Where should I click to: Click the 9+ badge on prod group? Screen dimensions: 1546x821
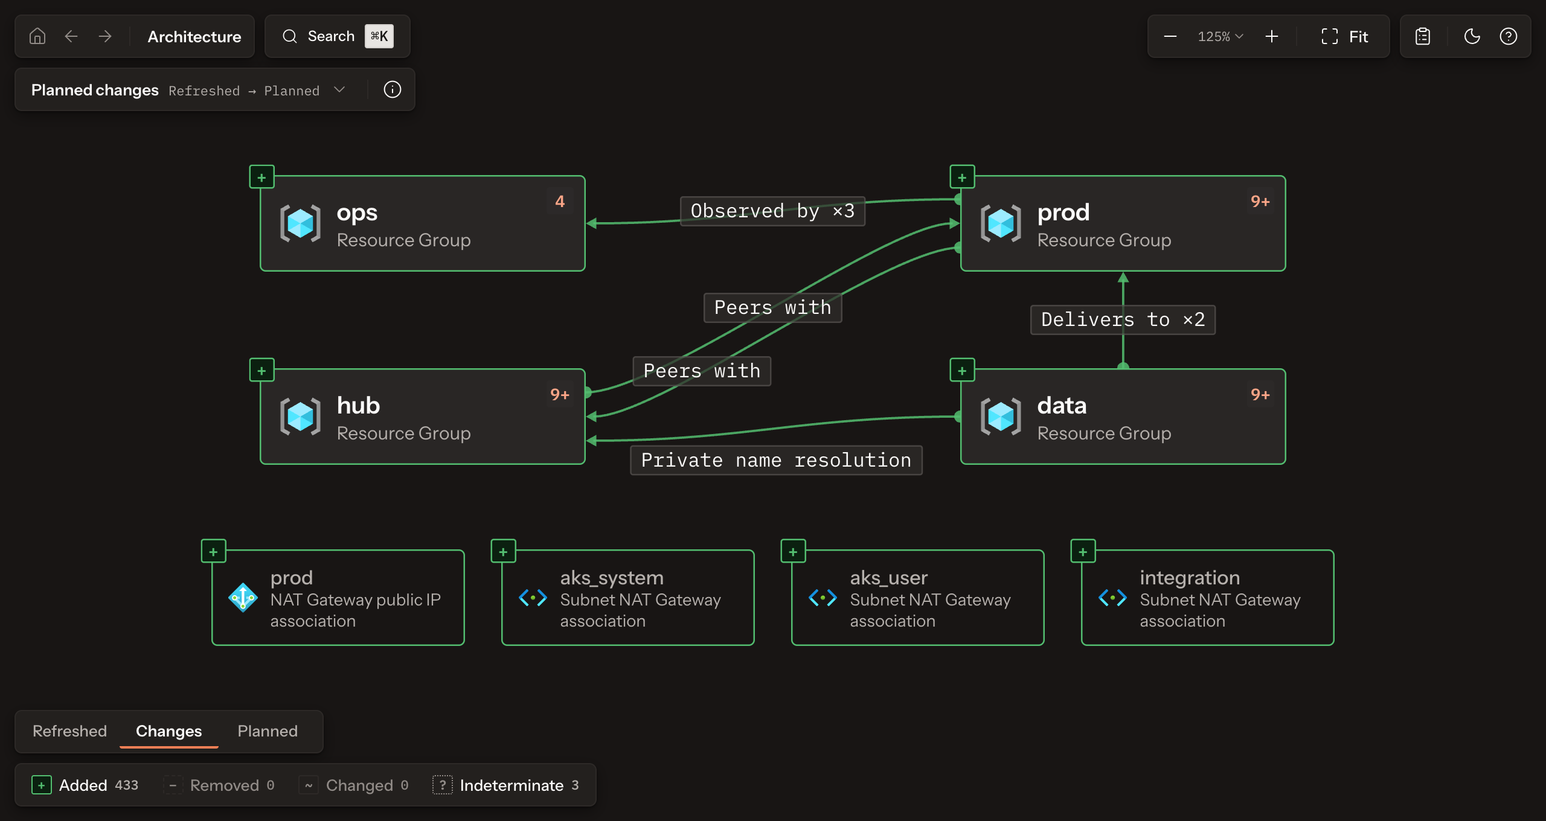click(x=1260, y=201)
